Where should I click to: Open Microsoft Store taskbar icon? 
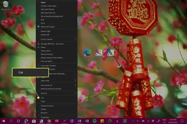coord(34,121)
